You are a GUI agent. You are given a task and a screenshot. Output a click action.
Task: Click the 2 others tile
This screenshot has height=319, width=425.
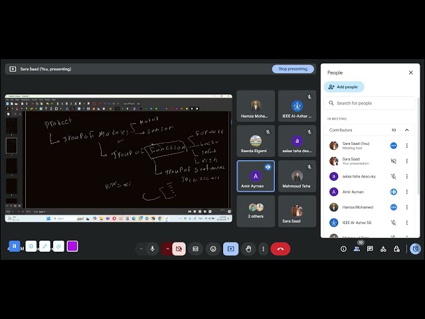256,211
